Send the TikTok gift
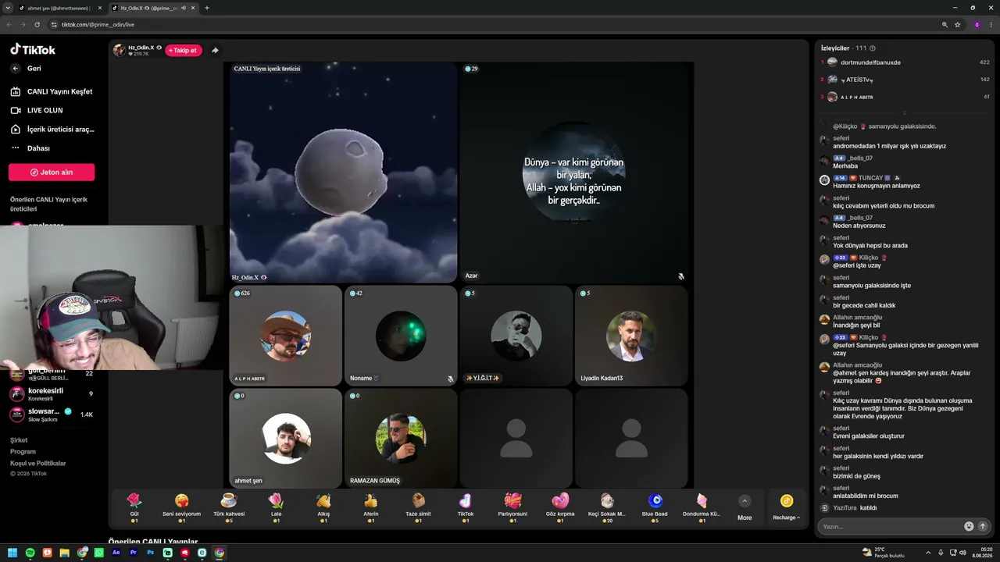Viewport: 1000px width, 562px height. (466, 507)
